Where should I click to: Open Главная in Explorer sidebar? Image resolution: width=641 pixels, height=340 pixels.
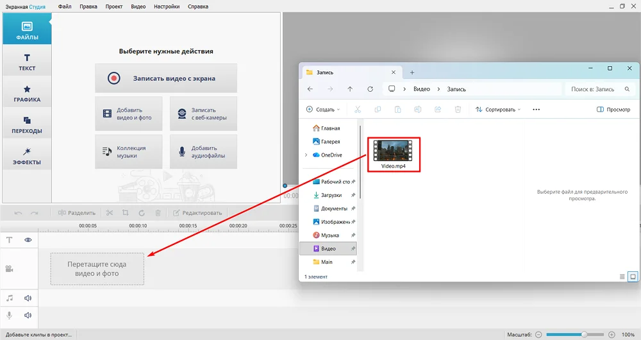[x=326, y=128]
